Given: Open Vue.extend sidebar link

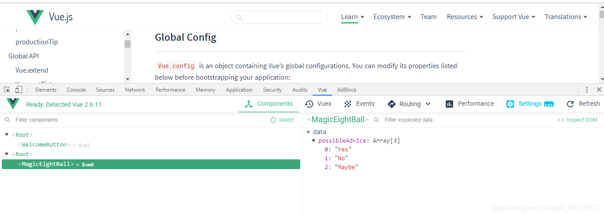Looking at the screenshot, I should click(32, 70).
